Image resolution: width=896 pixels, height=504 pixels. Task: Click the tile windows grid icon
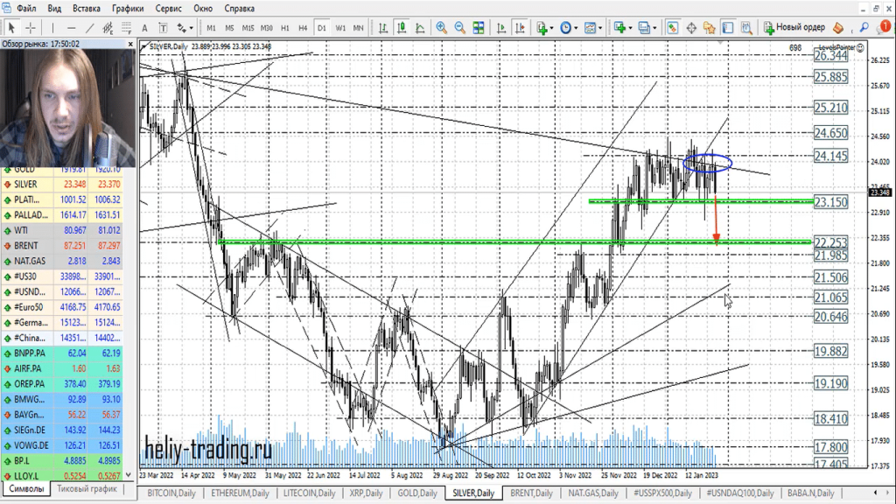coord(479,27)
